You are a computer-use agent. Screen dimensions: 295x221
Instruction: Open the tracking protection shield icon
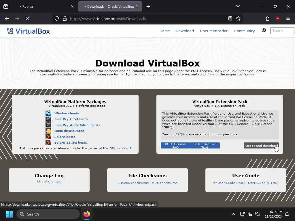point(57,18)
